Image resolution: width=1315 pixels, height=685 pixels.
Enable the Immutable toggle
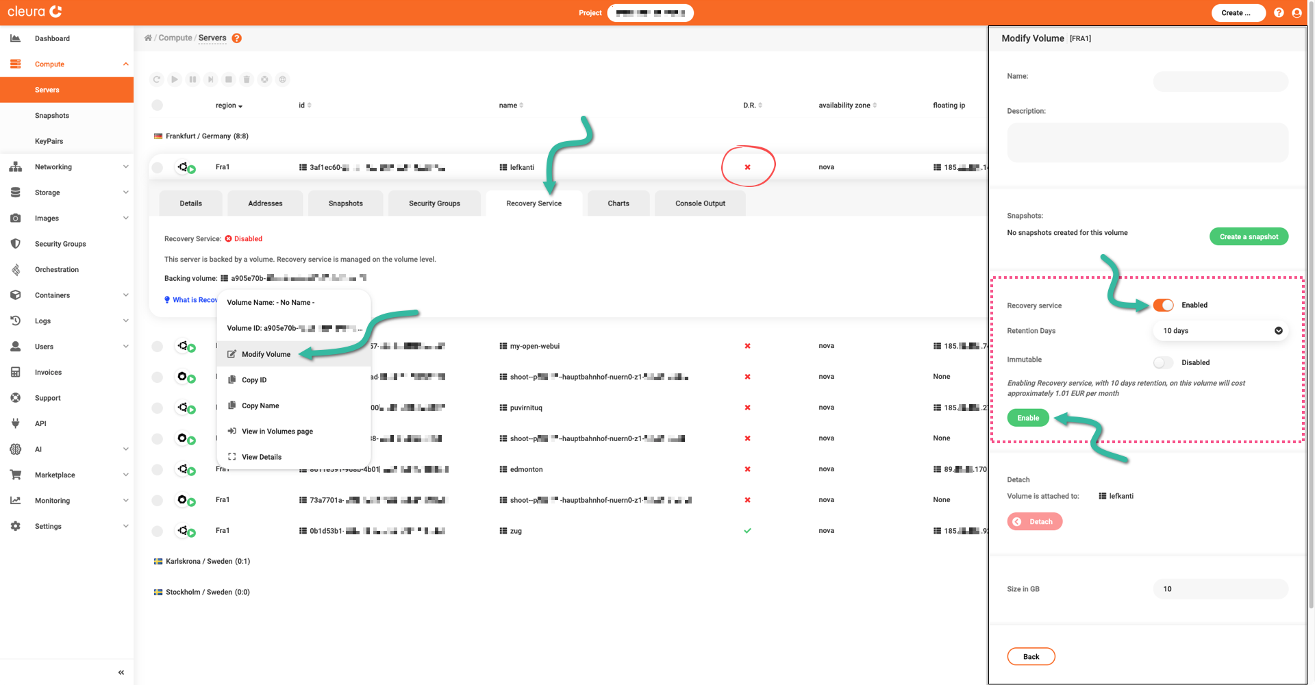(x=1163, y=362)
